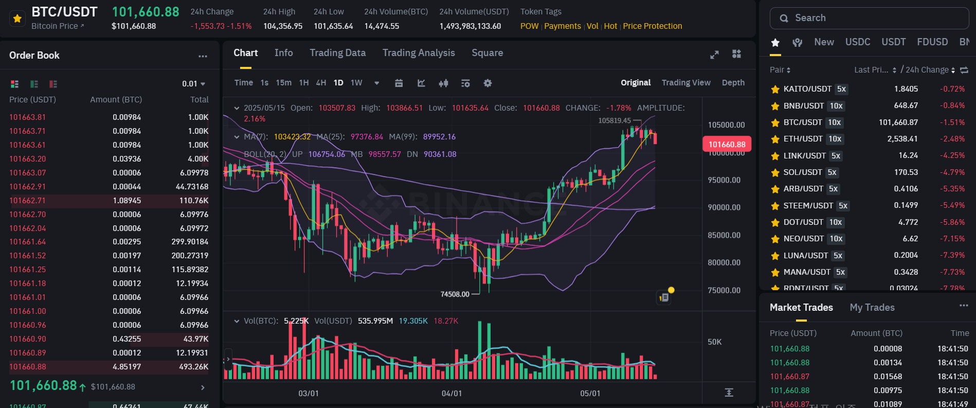Open Order Book options menu
The height and width of the screenshot is (408, 976).
203,56
